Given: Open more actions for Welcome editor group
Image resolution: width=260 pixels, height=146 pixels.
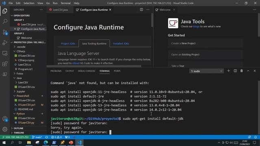Looking at the screenshot, I should [255, 10].
